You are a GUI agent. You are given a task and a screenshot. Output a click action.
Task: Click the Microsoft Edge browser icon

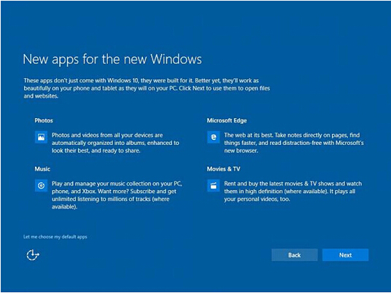214,137
